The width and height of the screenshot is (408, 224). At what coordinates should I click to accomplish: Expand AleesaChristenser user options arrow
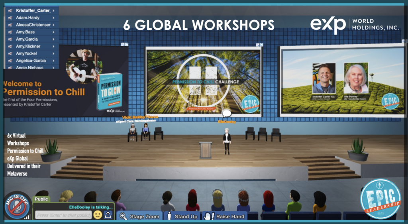[x=53, y=25]
